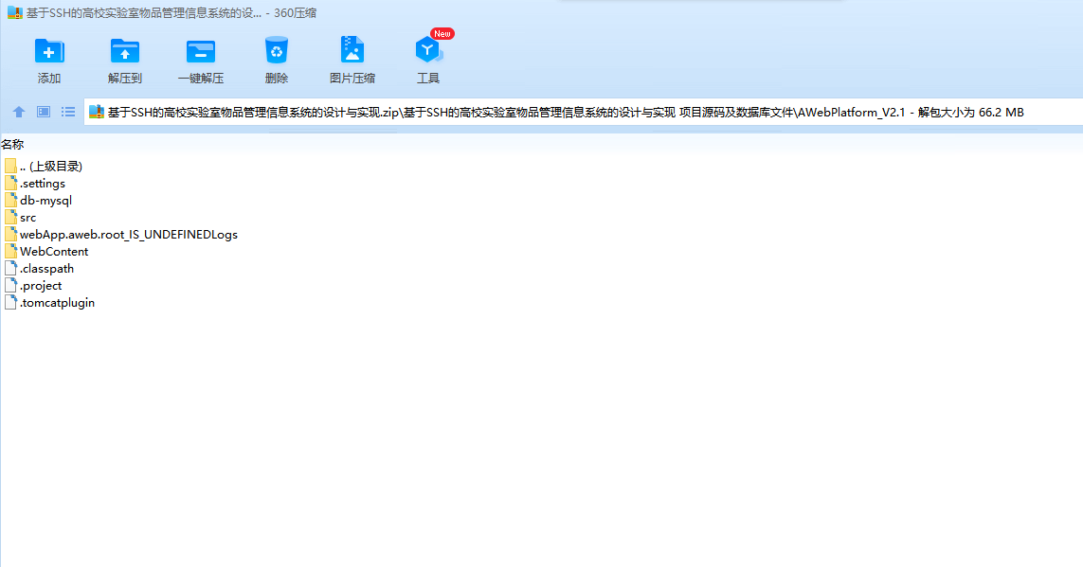This screenshot has height=567, width=1083.
Task: Click the 删除 (Delete) trash icon
Action: [x=277, y=51]
